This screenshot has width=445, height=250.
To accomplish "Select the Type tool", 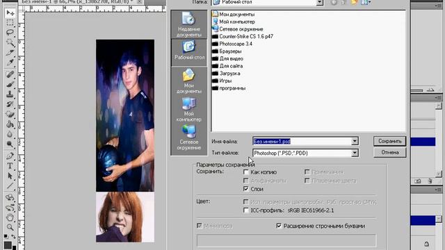I will click(10, 166).
